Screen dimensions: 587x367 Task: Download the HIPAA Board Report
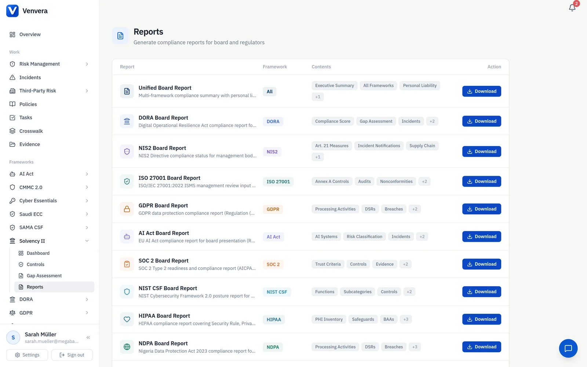pyautogui.click(x=481, y=319)
